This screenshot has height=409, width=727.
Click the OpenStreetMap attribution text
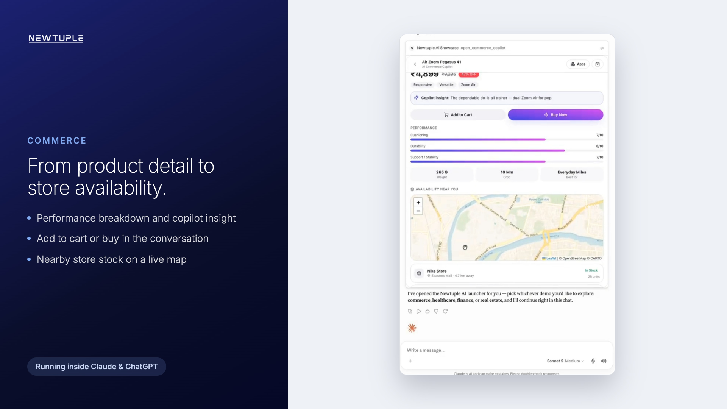coord(574,258)
